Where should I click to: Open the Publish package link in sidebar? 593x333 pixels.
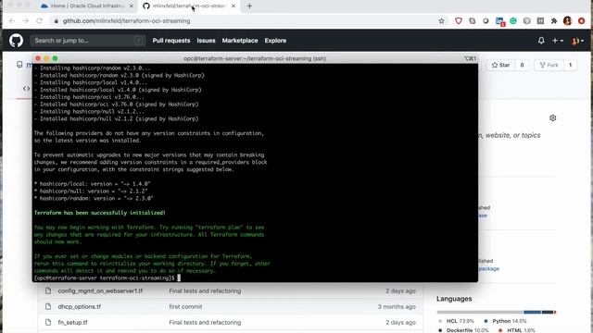click(x=488, y=269)
